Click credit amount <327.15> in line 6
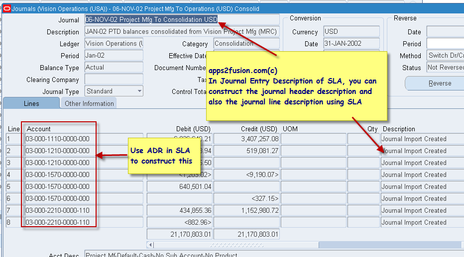 point(246,198)
